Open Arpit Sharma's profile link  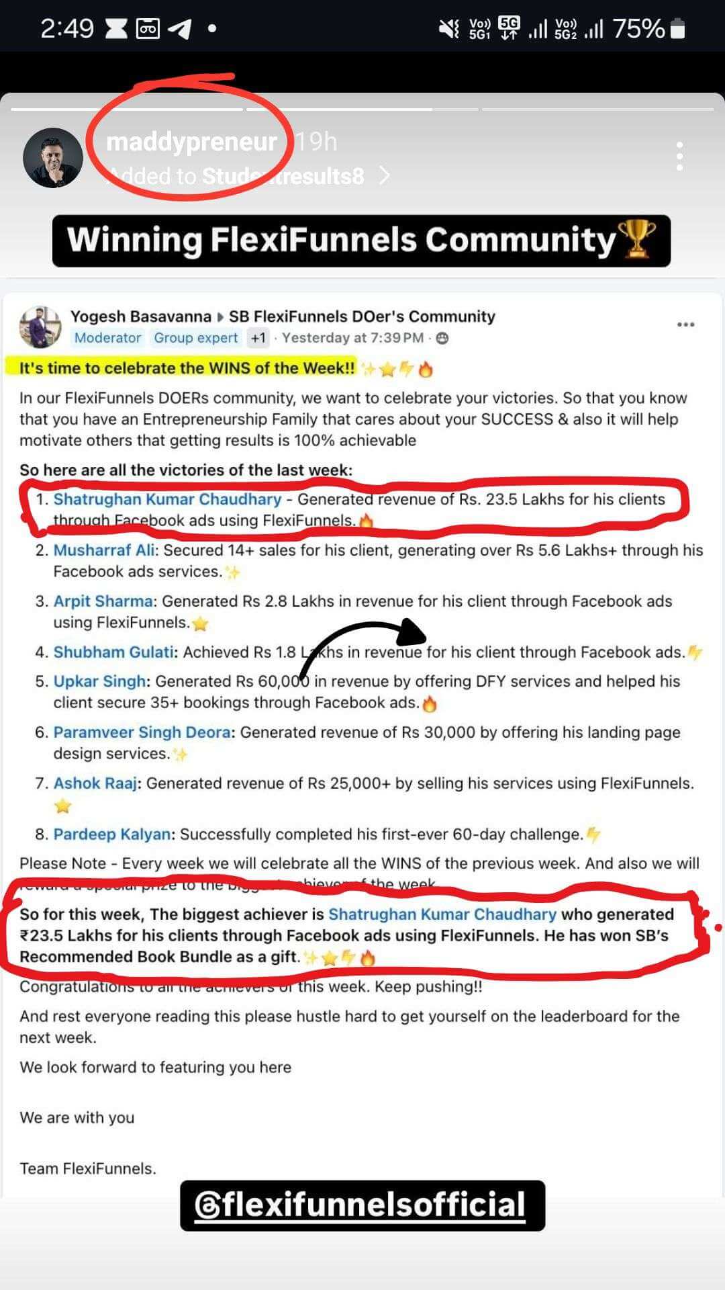coord(103,601)
